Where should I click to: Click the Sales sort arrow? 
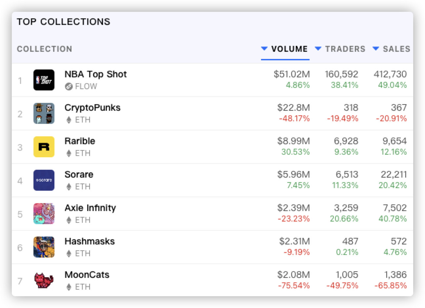coord(376,49)
